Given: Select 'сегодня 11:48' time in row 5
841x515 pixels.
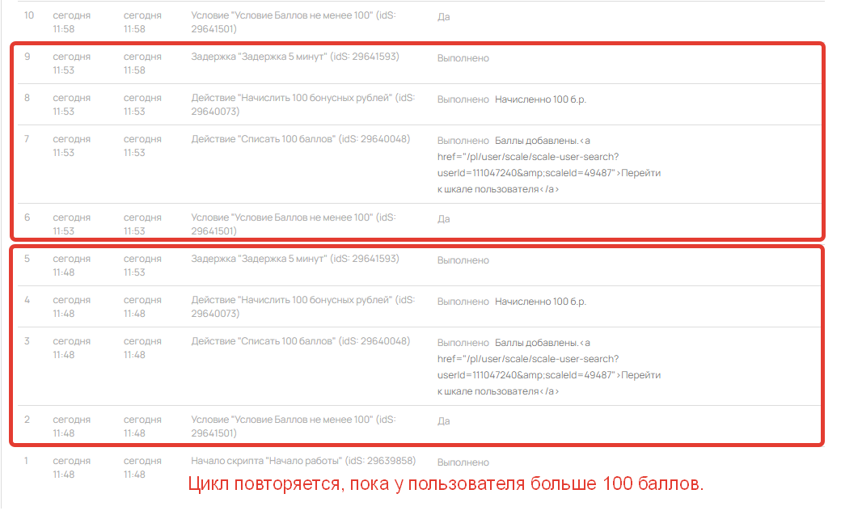Looking at the screenshot, I should [x=71, y=265].
